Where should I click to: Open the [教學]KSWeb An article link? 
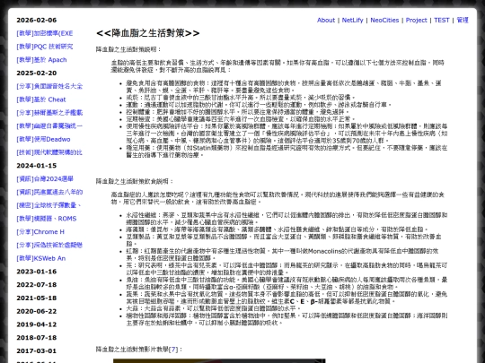pyautogui.click(x=40, y=258)
